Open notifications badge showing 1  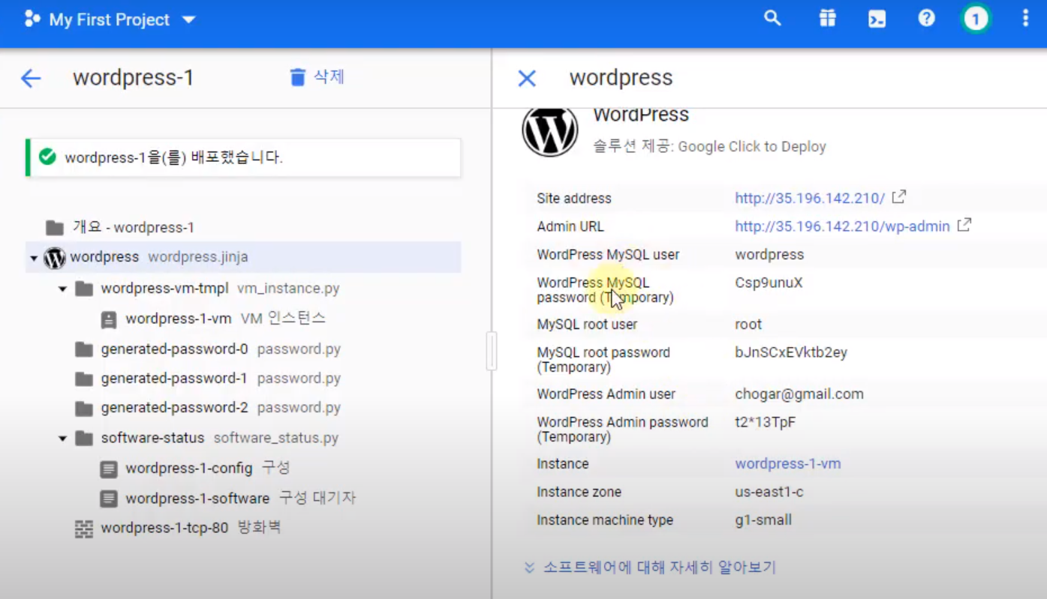tap(976, 19)
